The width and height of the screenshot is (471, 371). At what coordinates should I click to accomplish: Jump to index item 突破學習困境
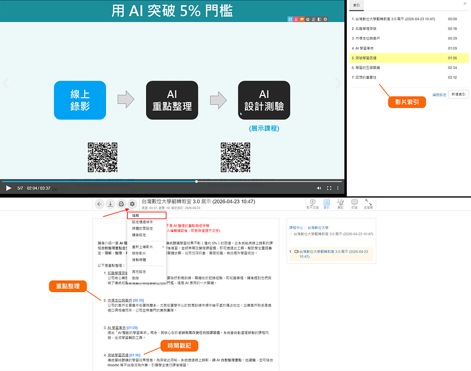367,58
